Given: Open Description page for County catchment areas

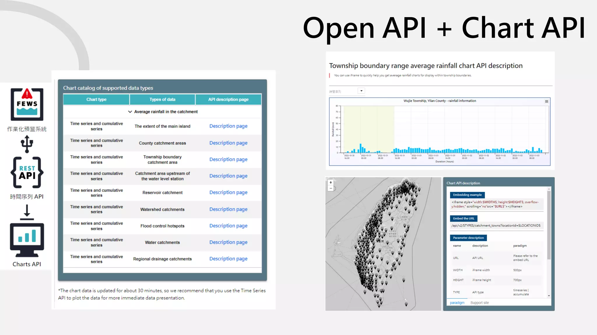Looking at the screenshot, I should (228, 143).
